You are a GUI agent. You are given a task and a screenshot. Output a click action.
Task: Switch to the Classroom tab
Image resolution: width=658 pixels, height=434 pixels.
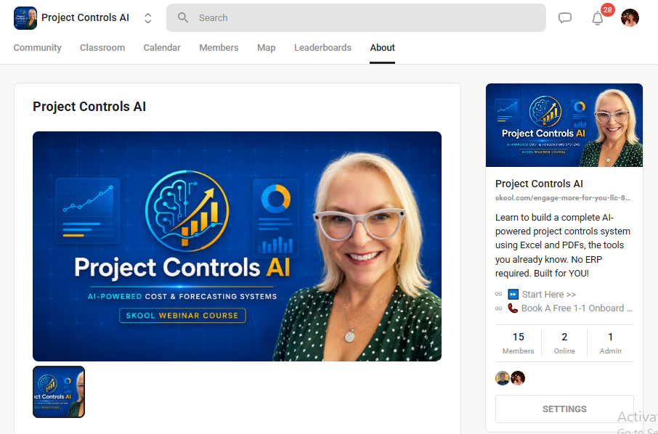102,48
